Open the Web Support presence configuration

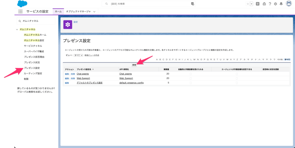click(x=83, y=78)
